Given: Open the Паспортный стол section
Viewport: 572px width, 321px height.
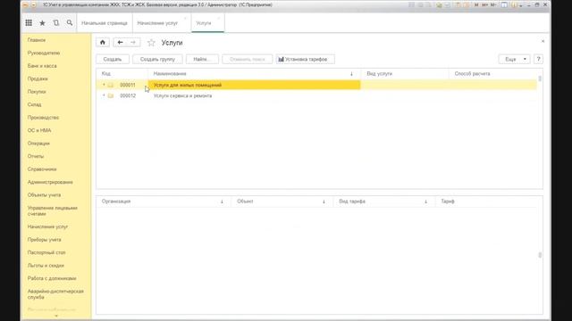Looking at the screenshot, I should pos(46,252).
